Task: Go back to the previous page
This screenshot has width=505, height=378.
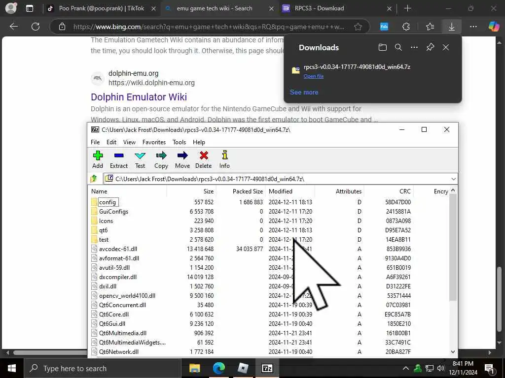Action: (x=13, y=27)
